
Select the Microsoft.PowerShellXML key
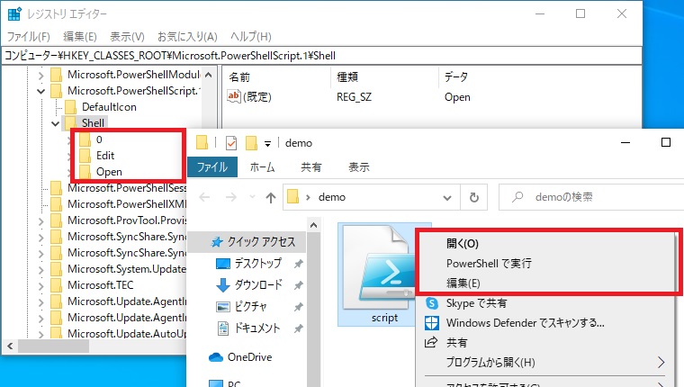[127, 204]
